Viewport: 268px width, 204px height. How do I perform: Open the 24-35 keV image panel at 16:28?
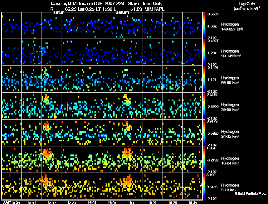pyautogui.click(x=172, y=133)
